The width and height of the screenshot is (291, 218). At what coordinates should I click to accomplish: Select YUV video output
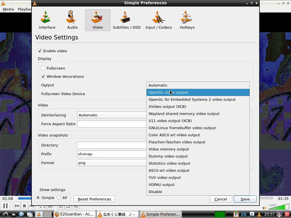[x=198, y=178]
